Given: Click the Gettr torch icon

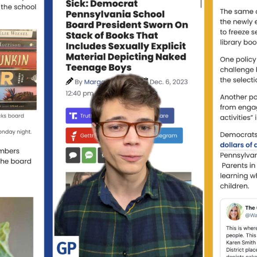Looking at the screenshot, I should click(x=73, y=136).
